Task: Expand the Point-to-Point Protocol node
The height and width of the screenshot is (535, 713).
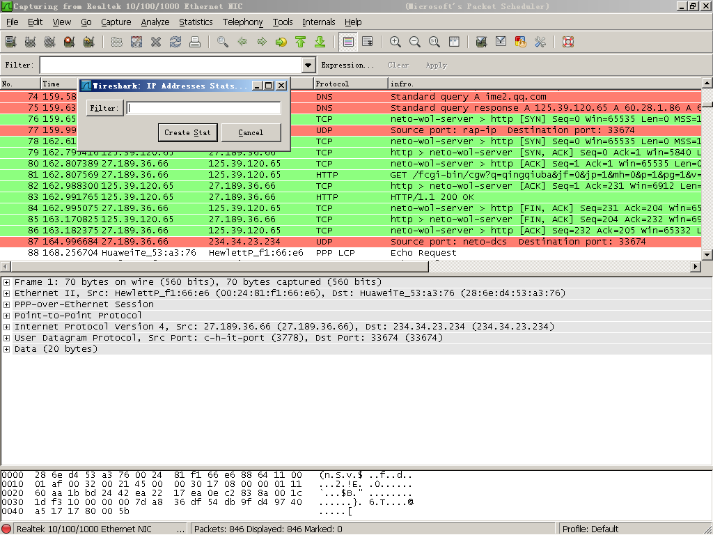Action: tap(7, 316)
